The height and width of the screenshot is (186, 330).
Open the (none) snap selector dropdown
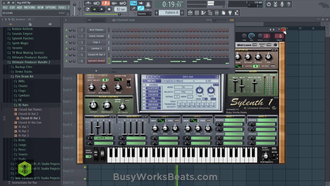pos(145,13)
